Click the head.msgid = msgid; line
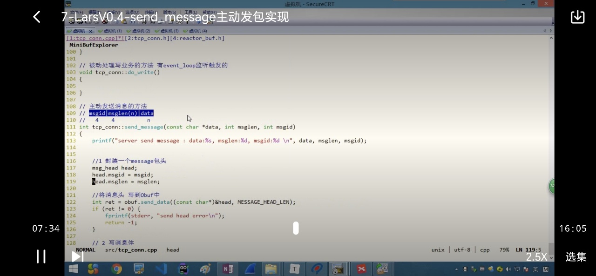This screenshot has height=276, width=596. [x=122, y=175]
